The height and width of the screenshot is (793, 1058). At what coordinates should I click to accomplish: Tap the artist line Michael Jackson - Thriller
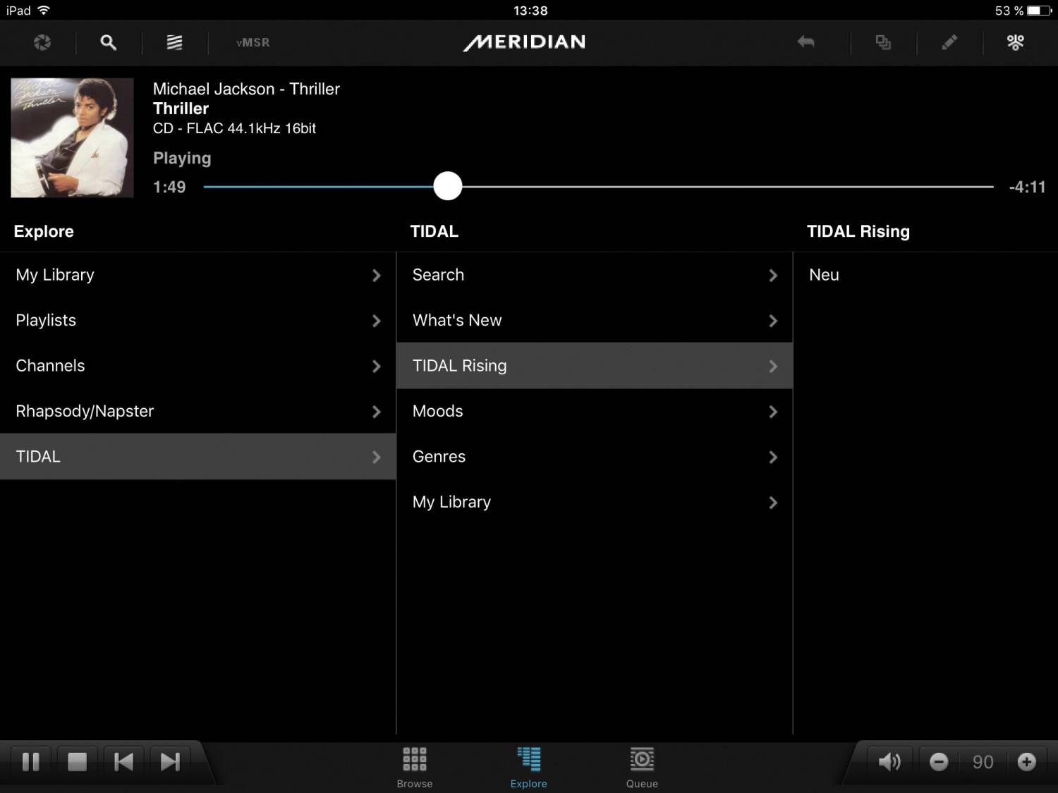point(246,89)
